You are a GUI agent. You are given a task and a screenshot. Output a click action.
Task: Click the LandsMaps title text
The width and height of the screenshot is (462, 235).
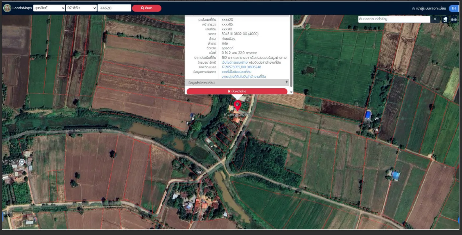[x=23, y=8]
